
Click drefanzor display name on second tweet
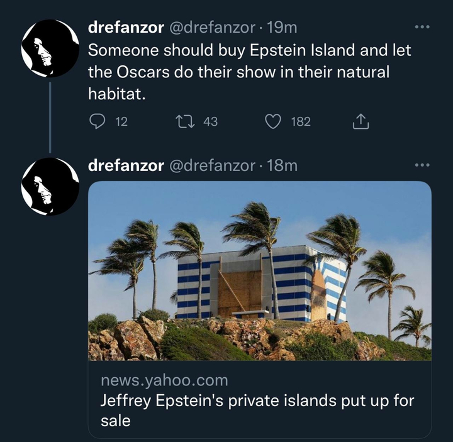(126, 166)
